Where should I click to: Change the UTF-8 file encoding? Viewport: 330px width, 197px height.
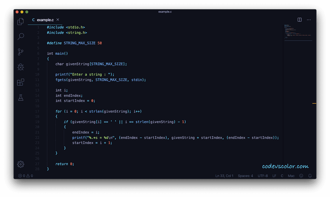[263, 176]
